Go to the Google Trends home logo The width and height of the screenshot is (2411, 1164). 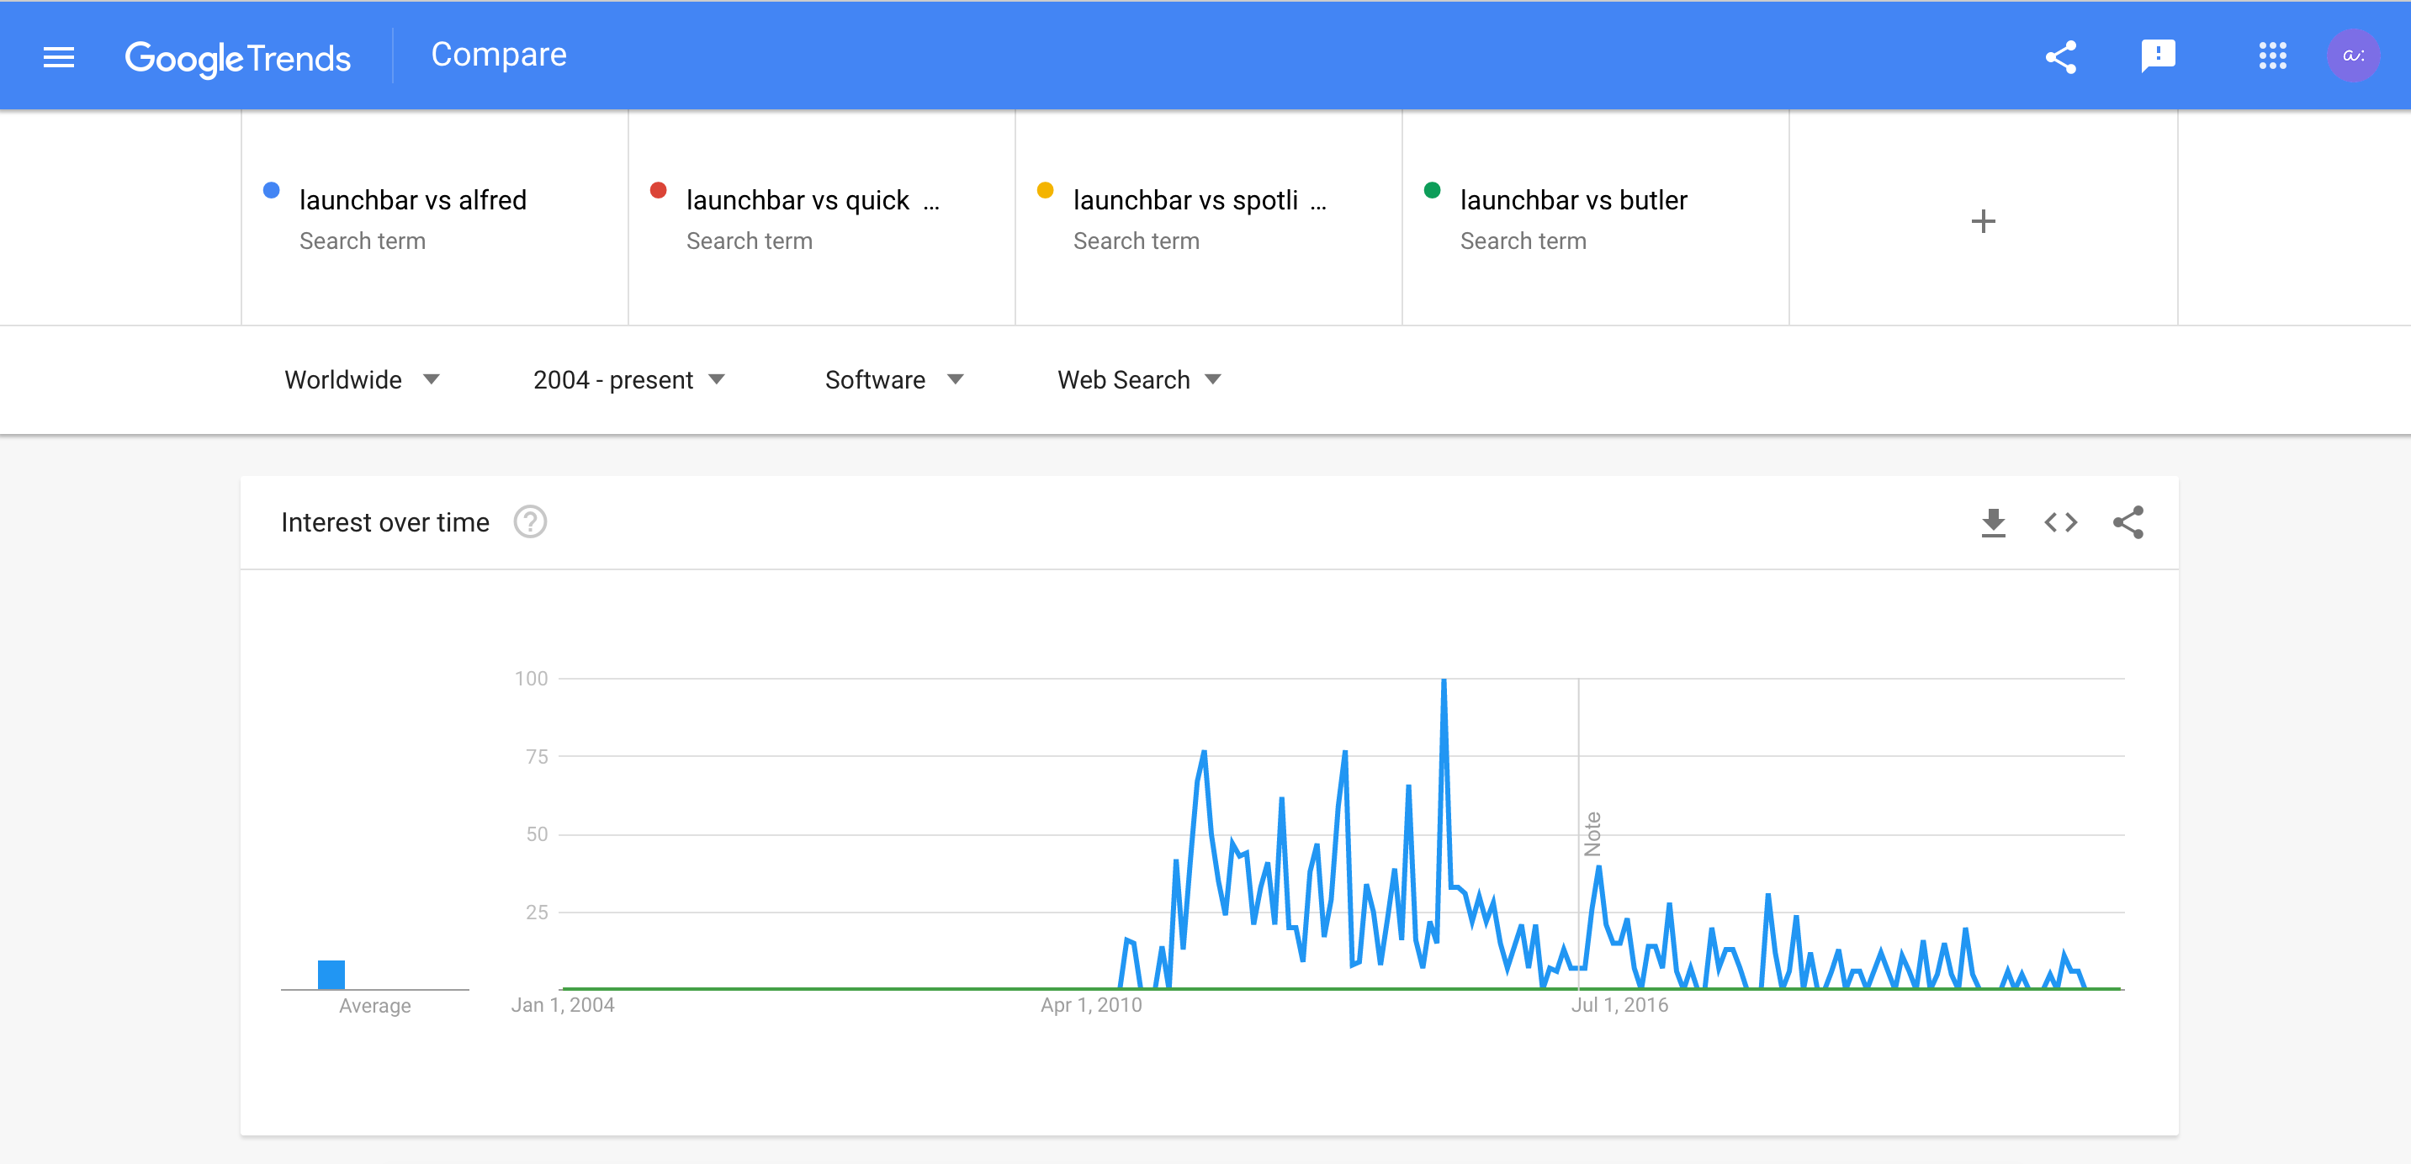click(x=238, y=58)
